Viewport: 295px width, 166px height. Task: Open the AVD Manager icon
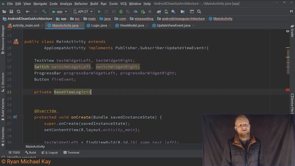(166, 12)
